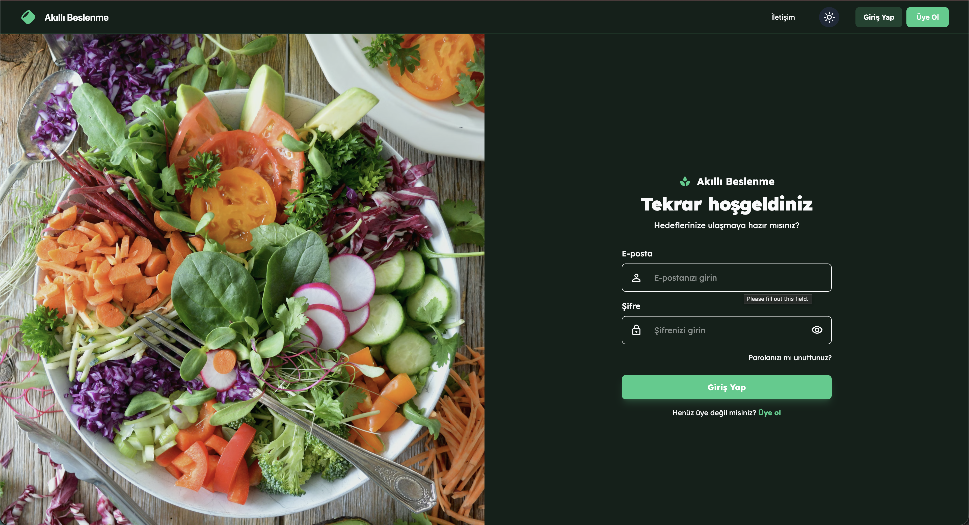
Task: Show password using the eye icon
Action: point(817,330)
